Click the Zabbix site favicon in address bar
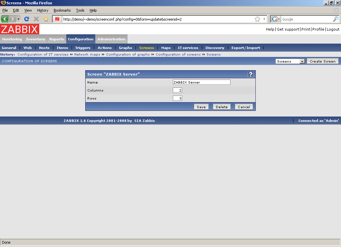This screenshot has width=341, height=247. pyautogui.click(x=57, y=19)
